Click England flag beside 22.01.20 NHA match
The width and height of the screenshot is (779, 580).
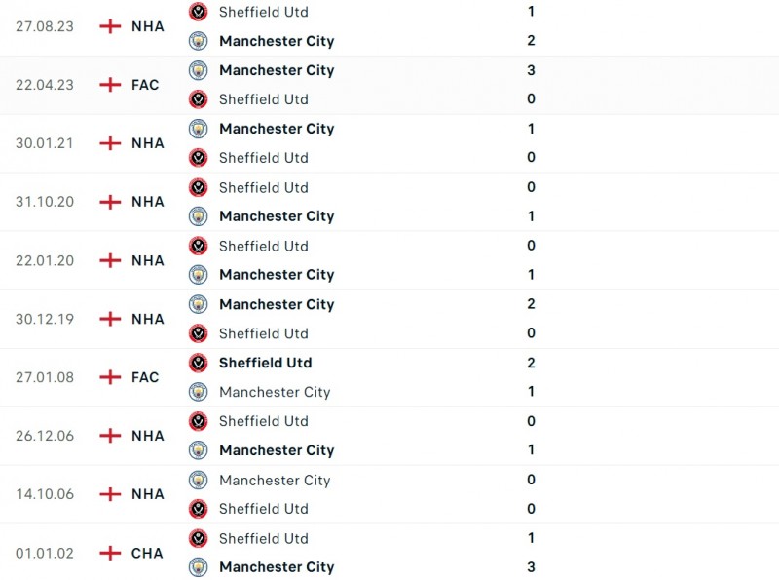coord(111,260)
